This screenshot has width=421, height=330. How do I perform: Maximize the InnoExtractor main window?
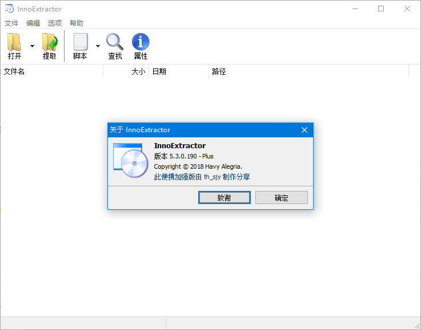381,9
